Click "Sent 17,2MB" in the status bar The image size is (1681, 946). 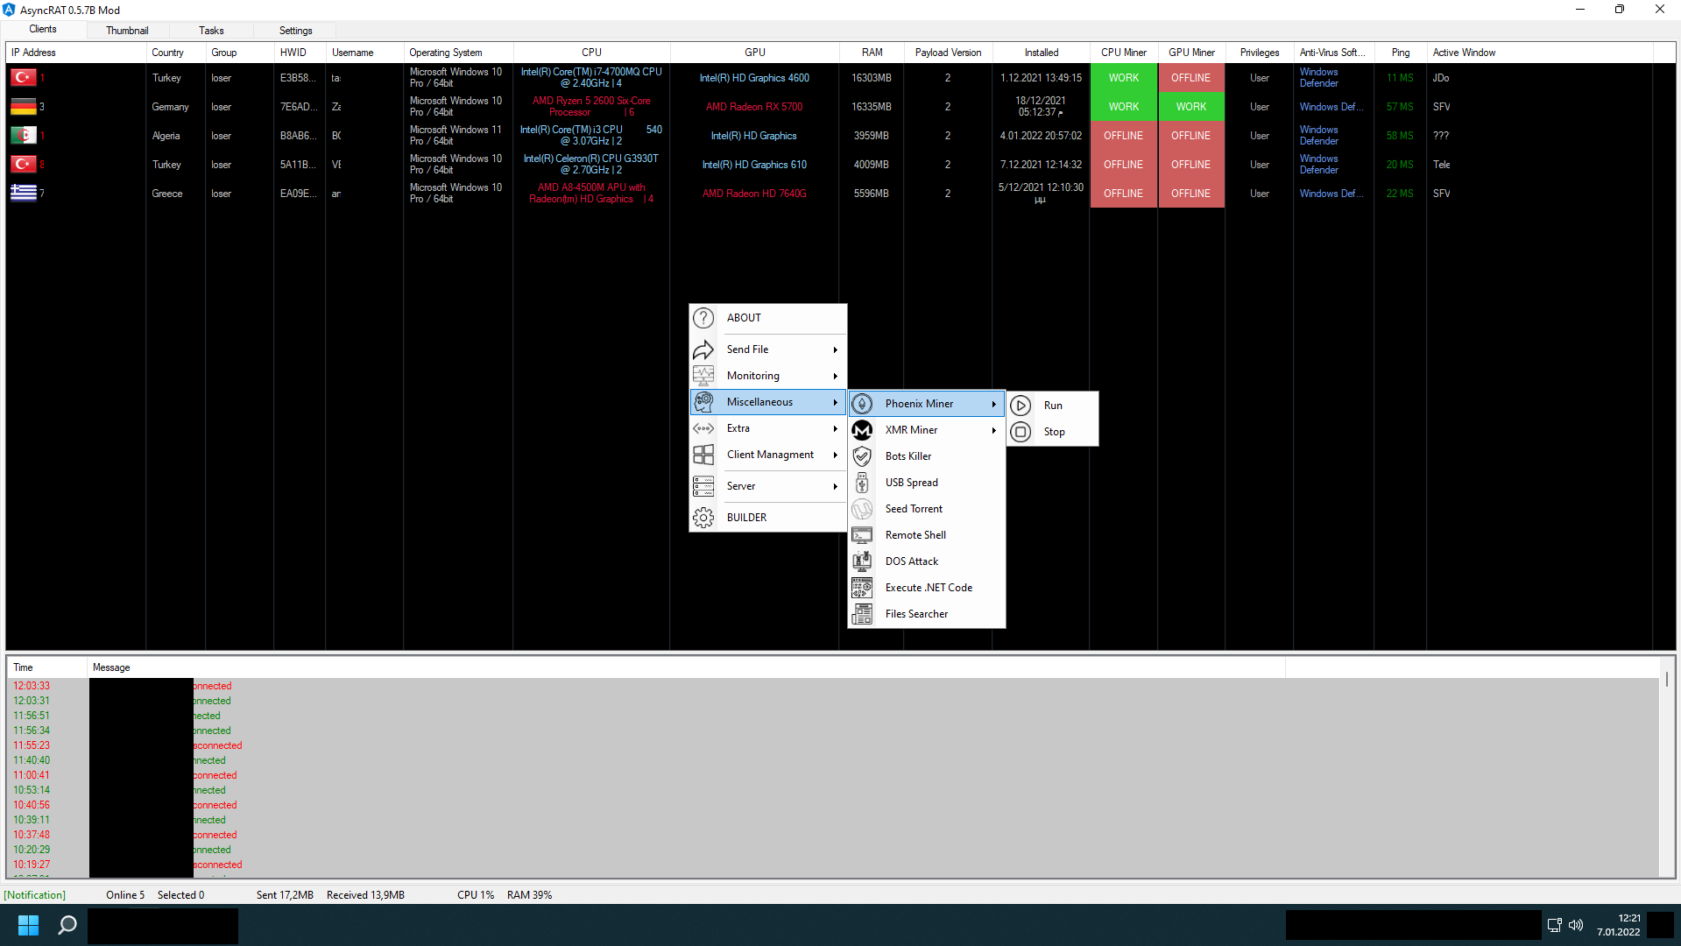285,895
